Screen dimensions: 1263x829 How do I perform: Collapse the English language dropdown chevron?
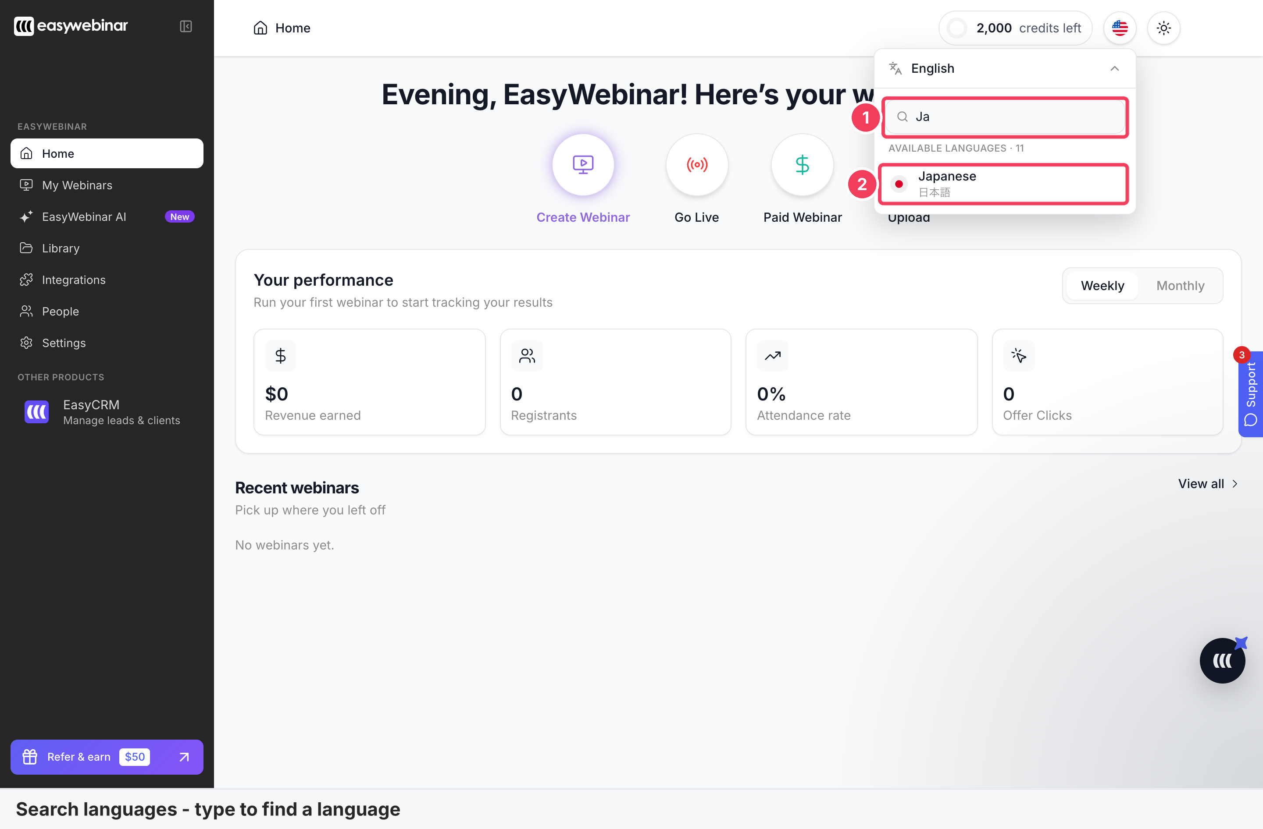(1114, 68)
